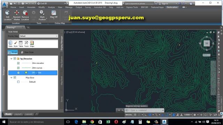Open File Explorer from the taskbar
This screenshot has width=223, height=125.
pyautogui.click(x=84, y=122)
